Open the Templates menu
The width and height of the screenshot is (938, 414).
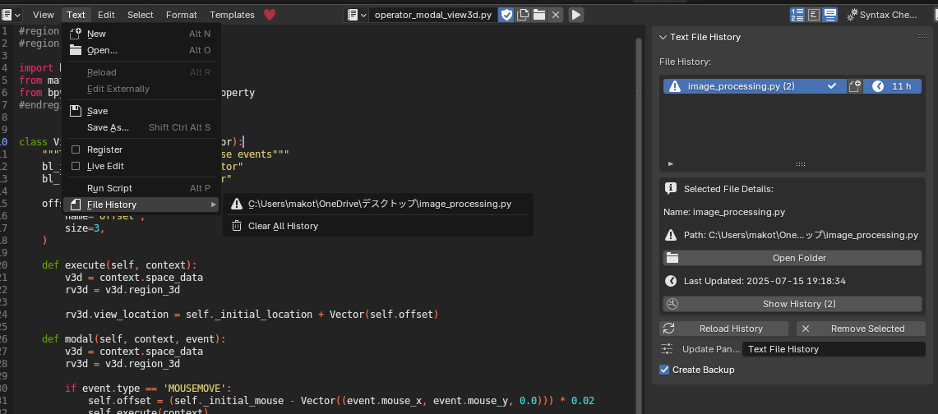click(232, 15)
